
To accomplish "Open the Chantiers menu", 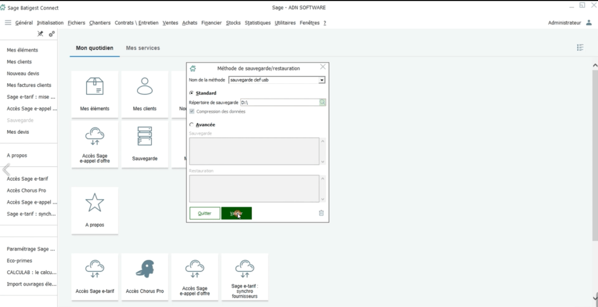I will coord(100,23).
